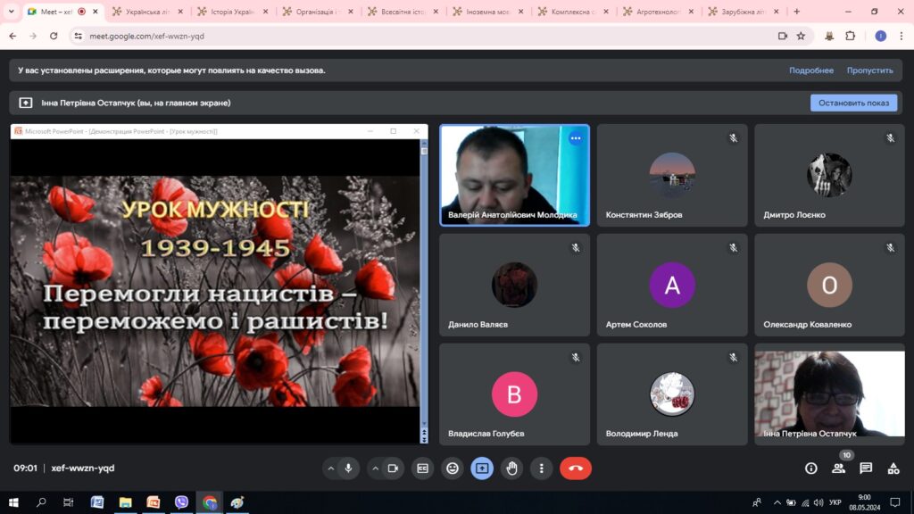Open Viber from the Windows taskbar
This screenshot has height=514, width=914.
click(181, 502)
